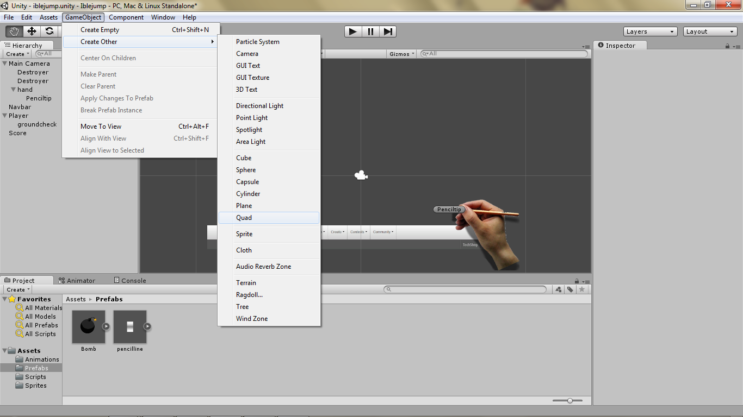This screenshot has height=417, width=743.
Task: Click the All Scripts saved search
Action: coord(36,334)
